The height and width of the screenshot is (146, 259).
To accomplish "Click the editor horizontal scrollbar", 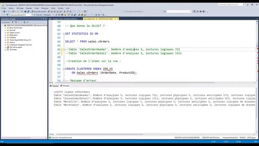I will tap(136, 83).
